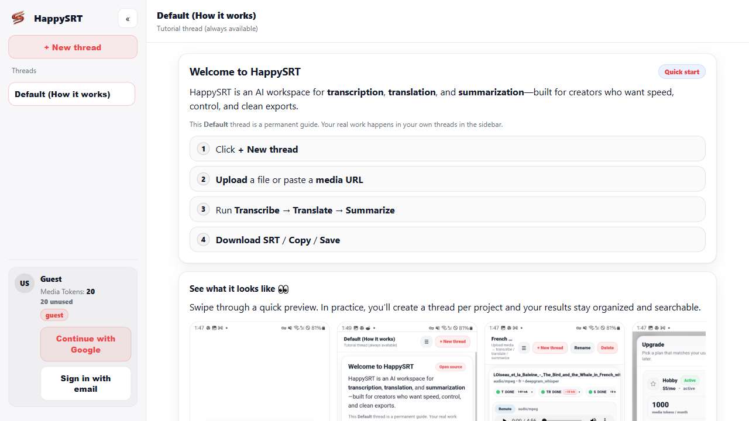Click the hamburger menu icon in the French thread preview
The width and height of the screenshot is (749, 421).
point(524,348)
